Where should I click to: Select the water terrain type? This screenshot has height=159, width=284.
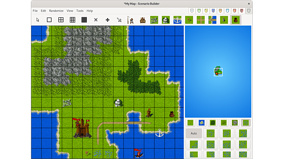pos(202,123)
